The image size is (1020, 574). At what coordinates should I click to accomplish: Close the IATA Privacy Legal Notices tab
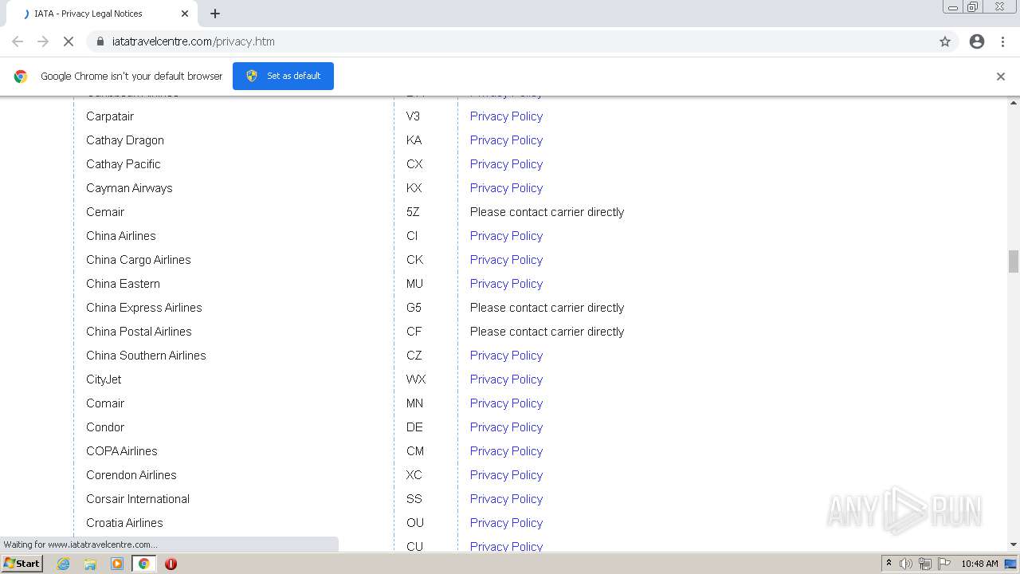(185, 14)
